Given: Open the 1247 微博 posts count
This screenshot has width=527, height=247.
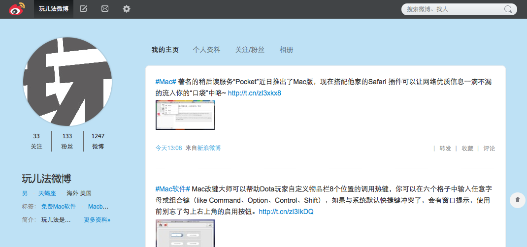Looking at the screenshot, I should (98, 141).
